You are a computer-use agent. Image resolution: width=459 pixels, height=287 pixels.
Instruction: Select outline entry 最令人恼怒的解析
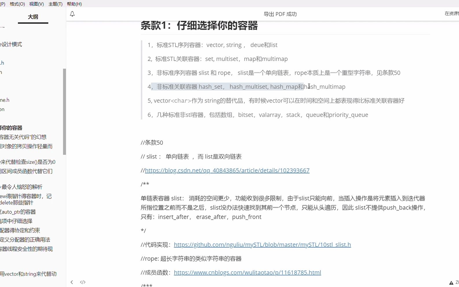pos(21,187)
